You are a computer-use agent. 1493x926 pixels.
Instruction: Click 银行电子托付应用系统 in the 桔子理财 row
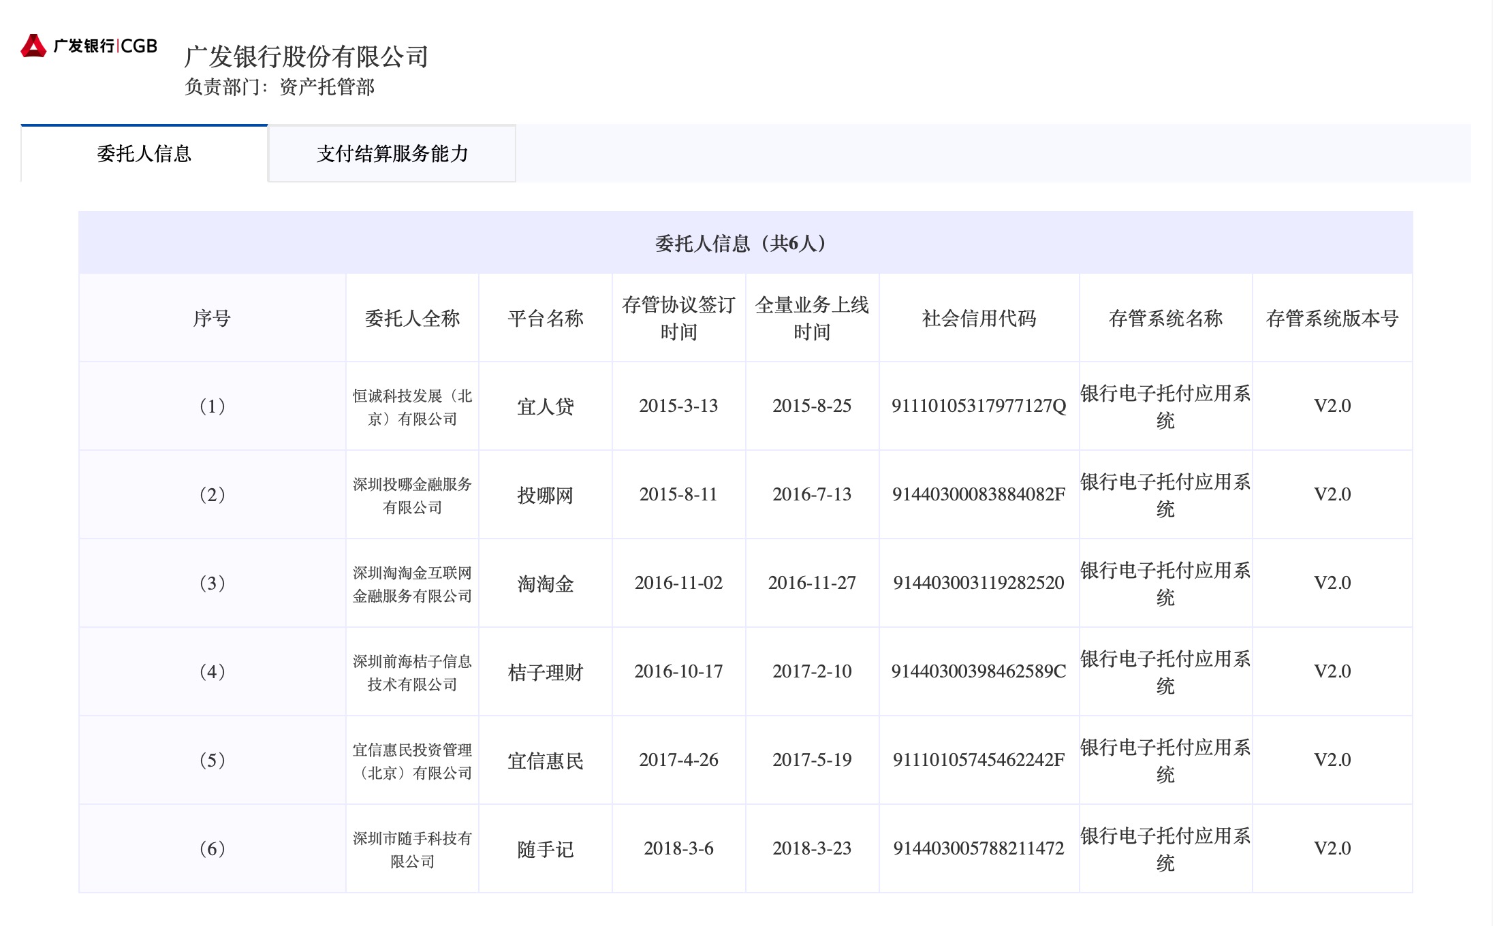[x=1165, y=672]
